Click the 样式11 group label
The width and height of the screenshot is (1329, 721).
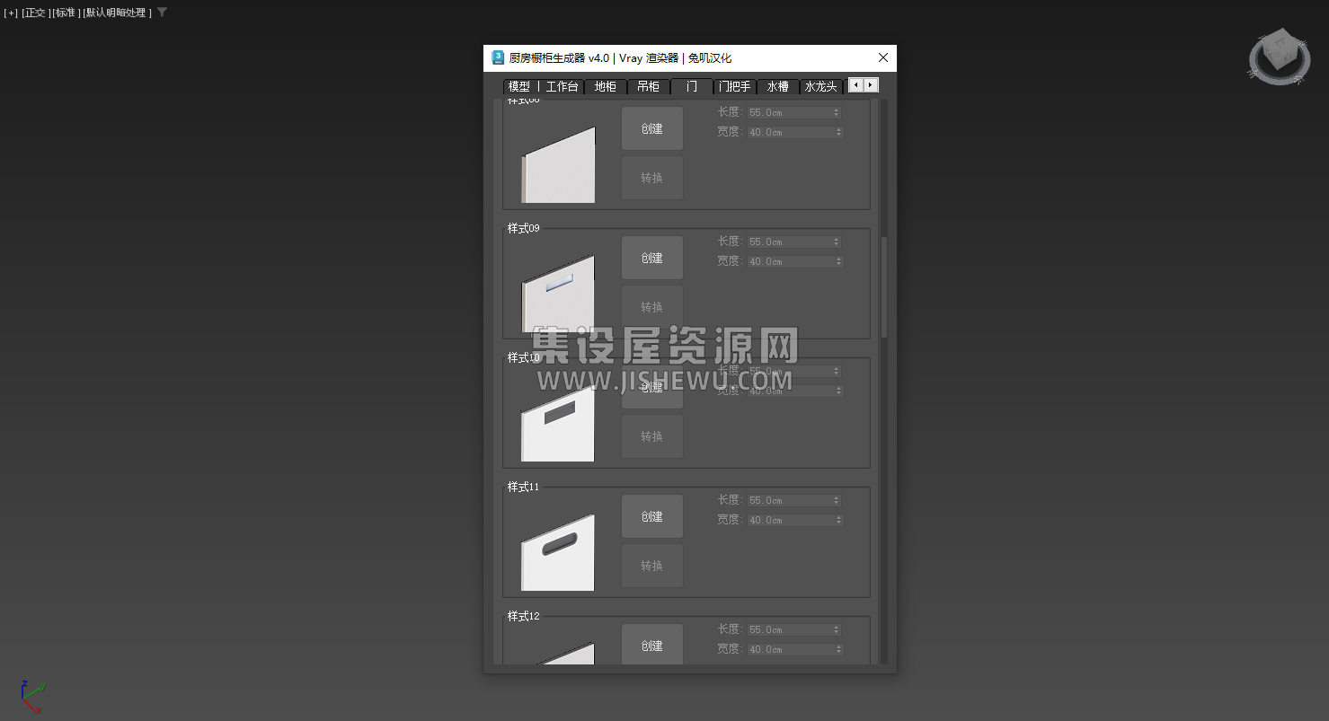point(524,487)
